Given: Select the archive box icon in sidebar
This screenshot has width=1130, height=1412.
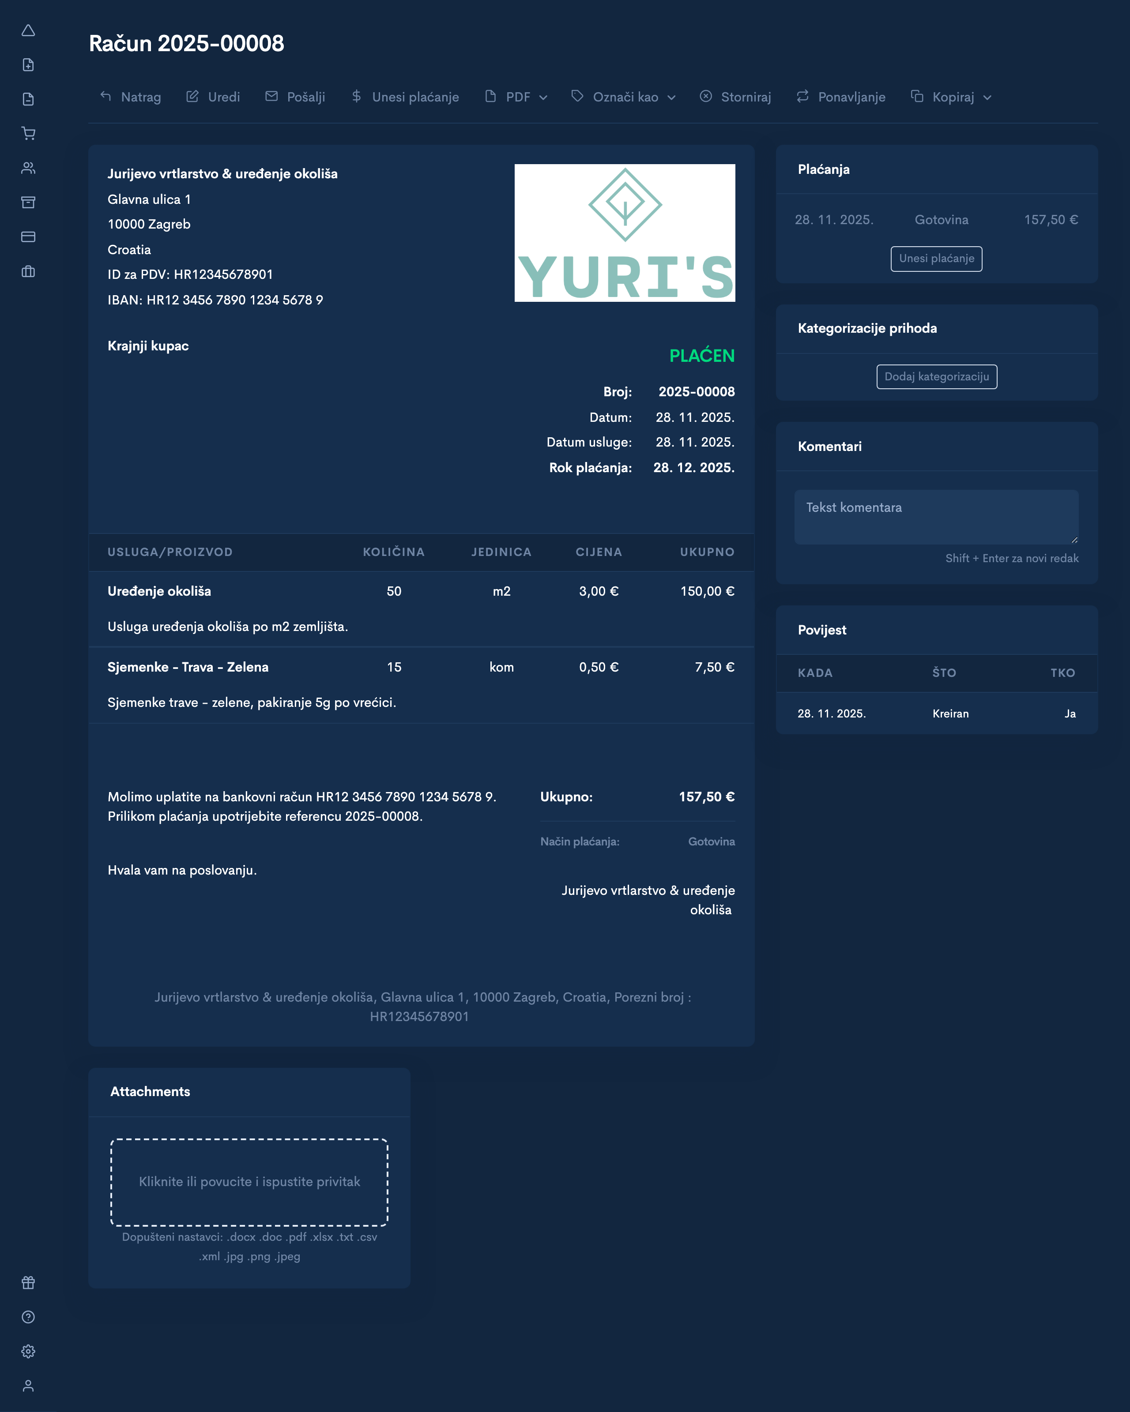Looking at the screenshot, I should click(28, 203).
